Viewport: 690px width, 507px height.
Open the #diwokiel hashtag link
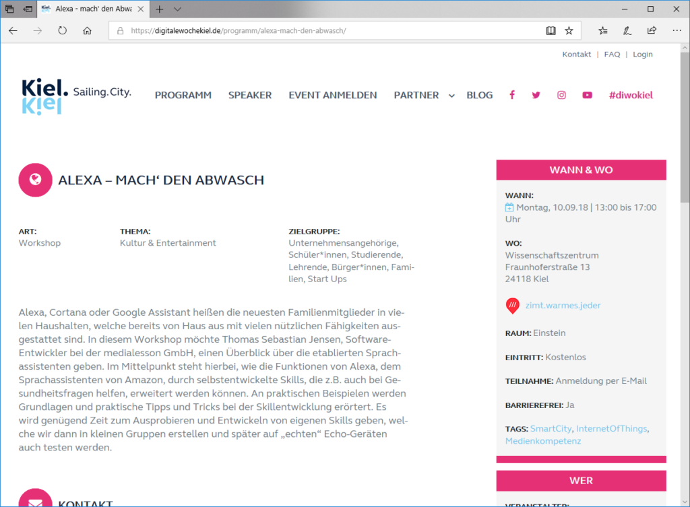631,95
